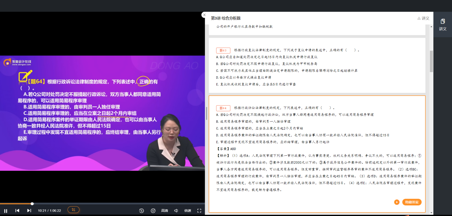Mute the video volume speaker icon

pyautogui.click(x=176, y=210)
